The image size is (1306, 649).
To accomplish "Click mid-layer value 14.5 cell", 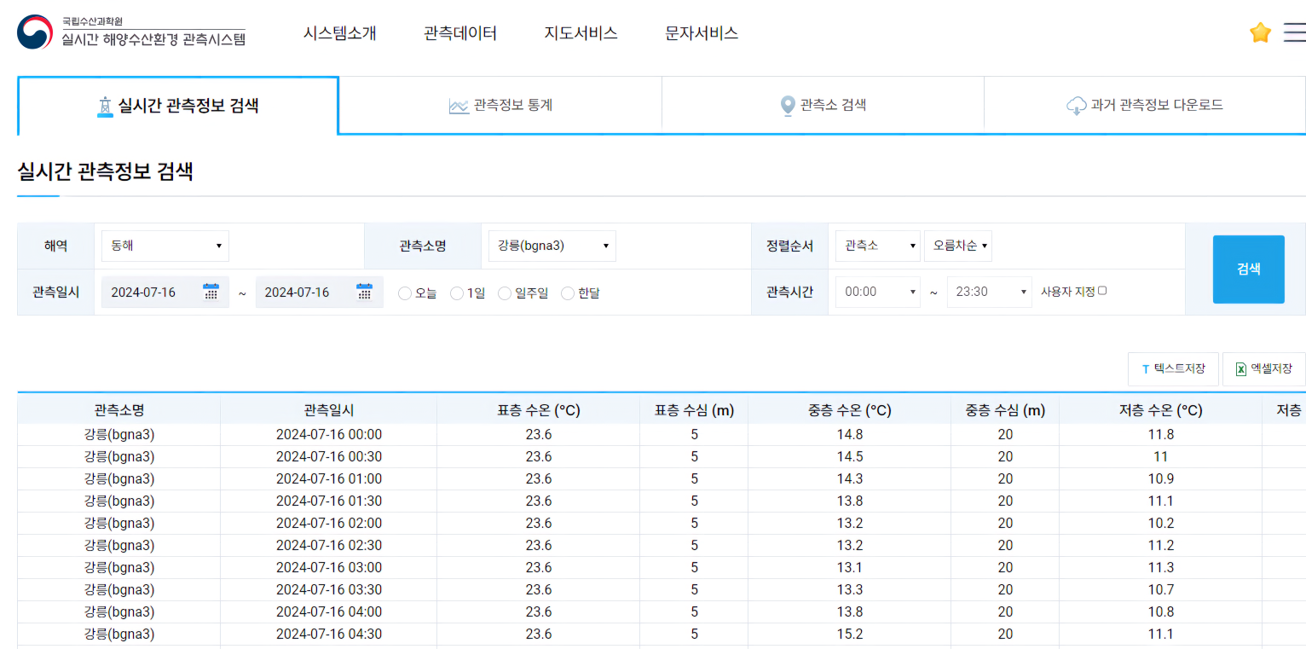I will coord(850,457).
